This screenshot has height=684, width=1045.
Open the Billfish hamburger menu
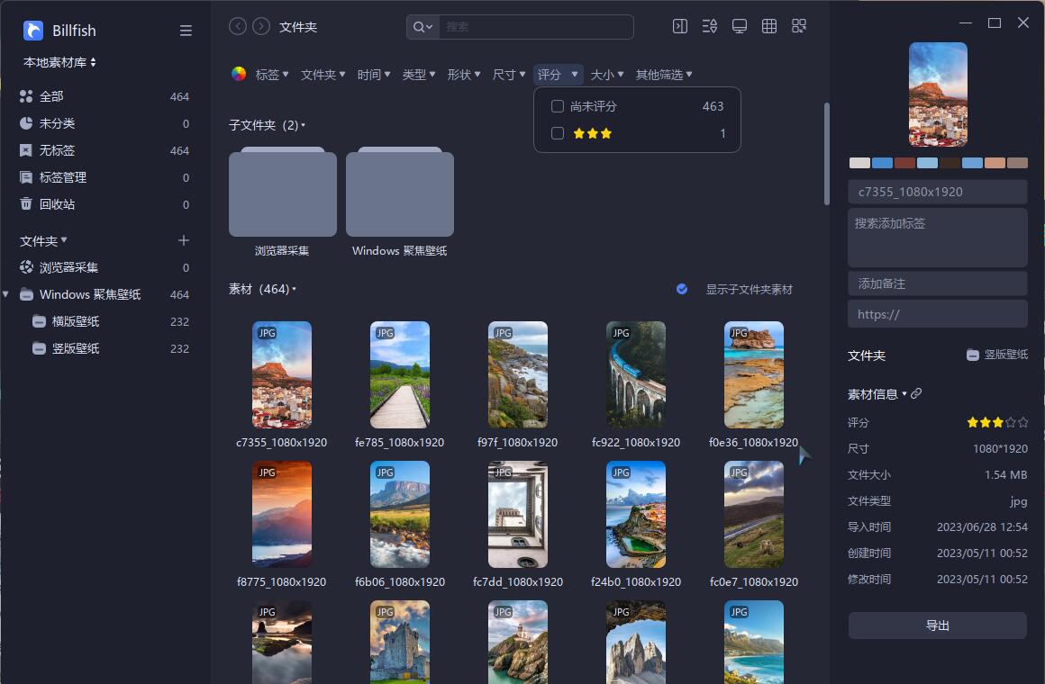point(186,31)
